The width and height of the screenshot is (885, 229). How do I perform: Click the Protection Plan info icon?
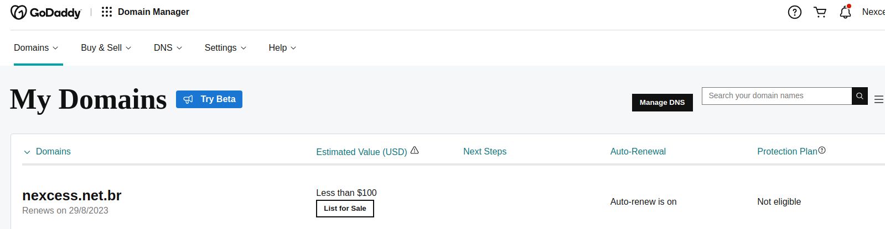(822, 150)
